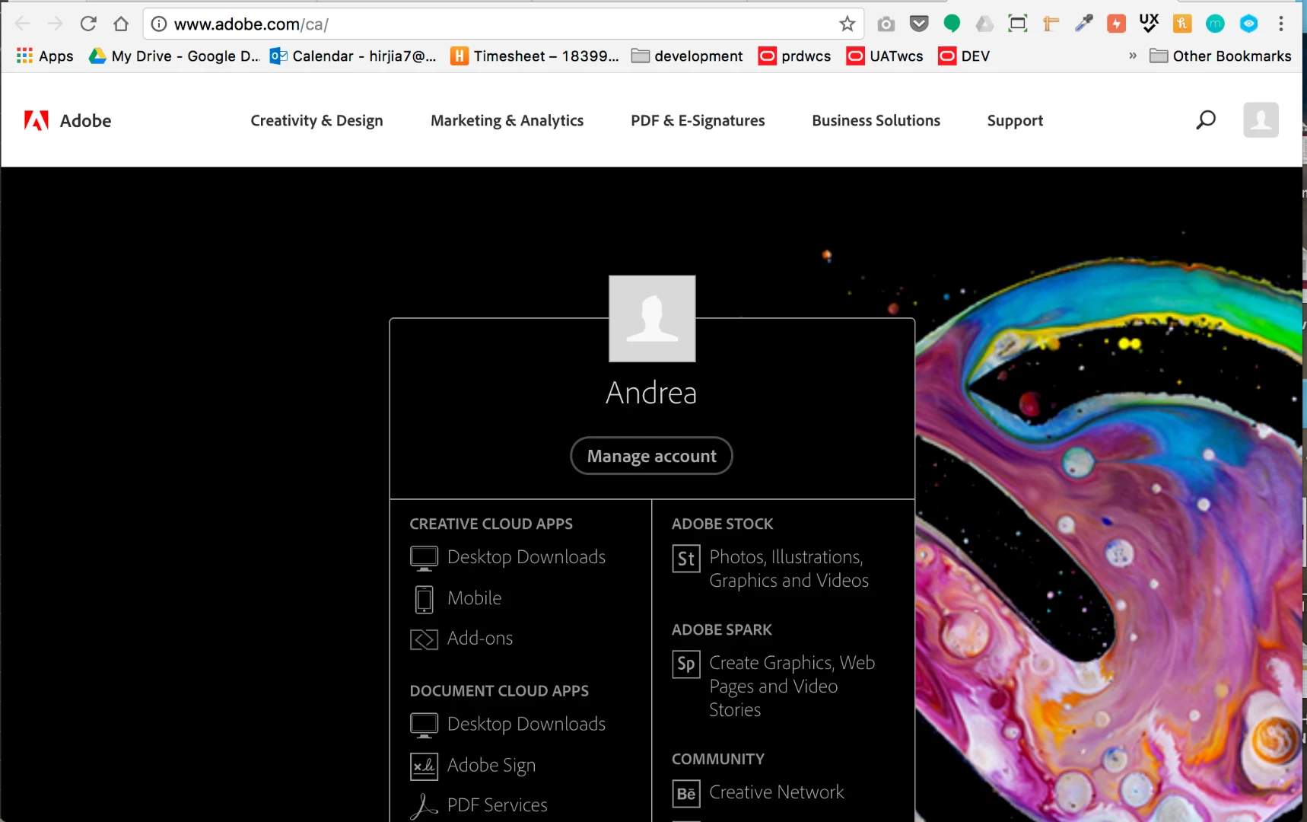Click the yellow extension icon in toolbar
1307x822 pixels.
[1182, 24]
